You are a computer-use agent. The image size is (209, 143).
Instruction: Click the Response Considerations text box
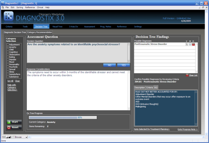78,90
